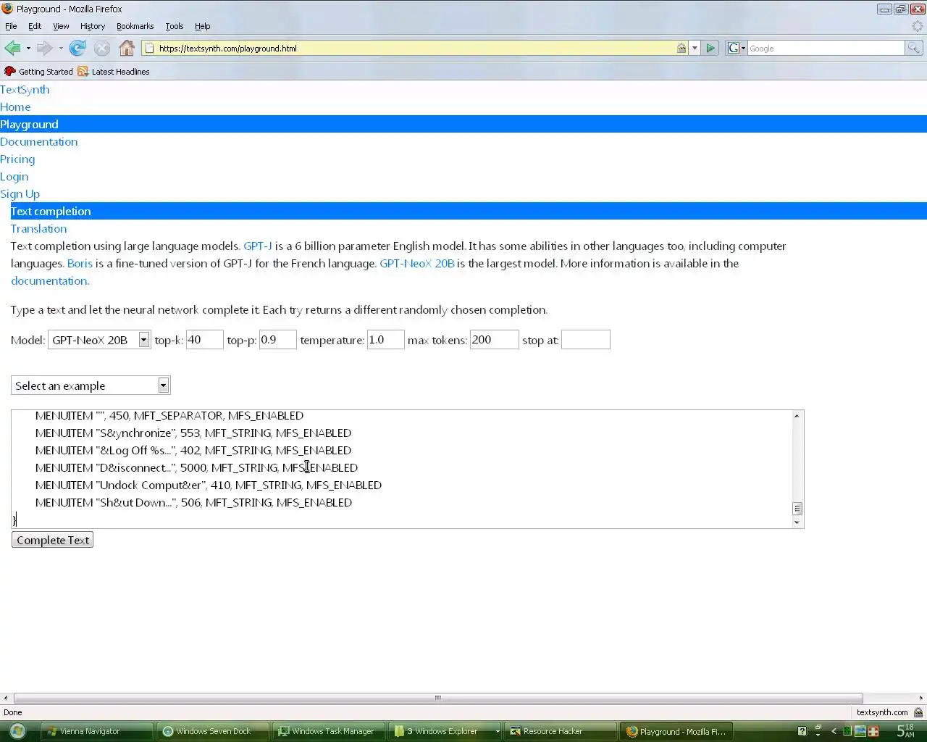Open the View menu
This screenshot has width=927, height=742.
tap(61, 26)
